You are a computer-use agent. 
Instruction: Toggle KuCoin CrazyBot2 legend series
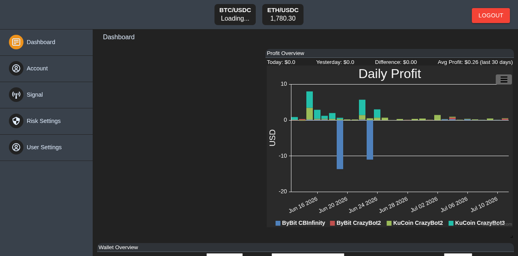(x=415, y=223)
